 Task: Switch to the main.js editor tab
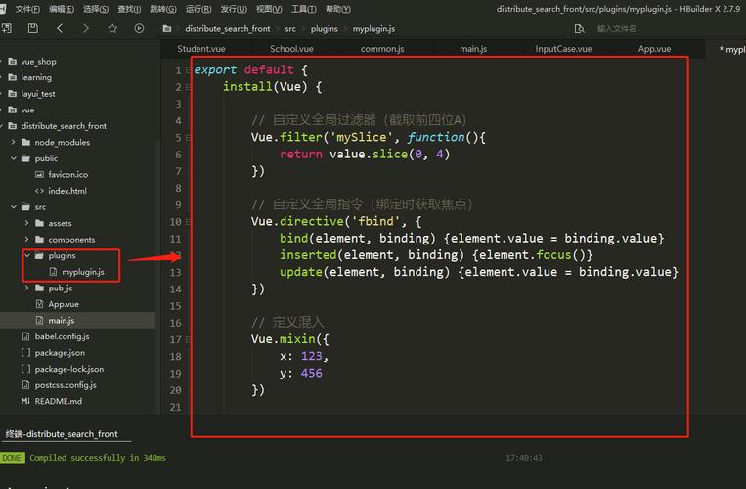[x=473, y=49]
